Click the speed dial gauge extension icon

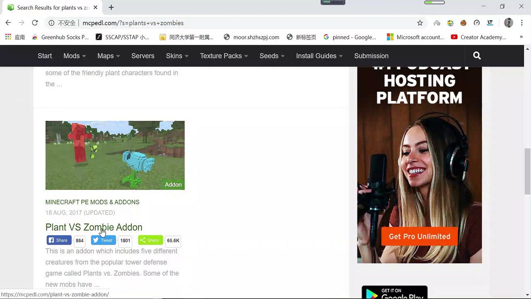tap(477, 23)
